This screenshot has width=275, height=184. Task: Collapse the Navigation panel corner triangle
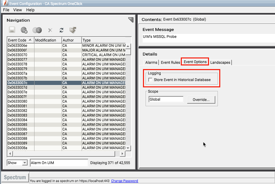[x=131, y=20]
